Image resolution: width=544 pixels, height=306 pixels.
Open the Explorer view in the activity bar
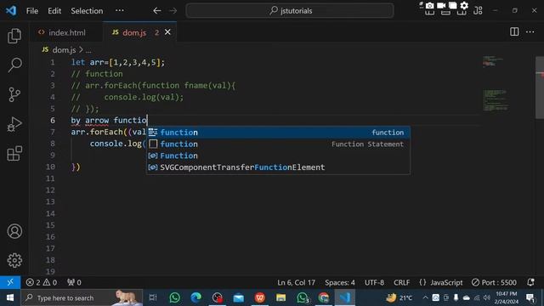pyautogui.click(x=14, y=36)
